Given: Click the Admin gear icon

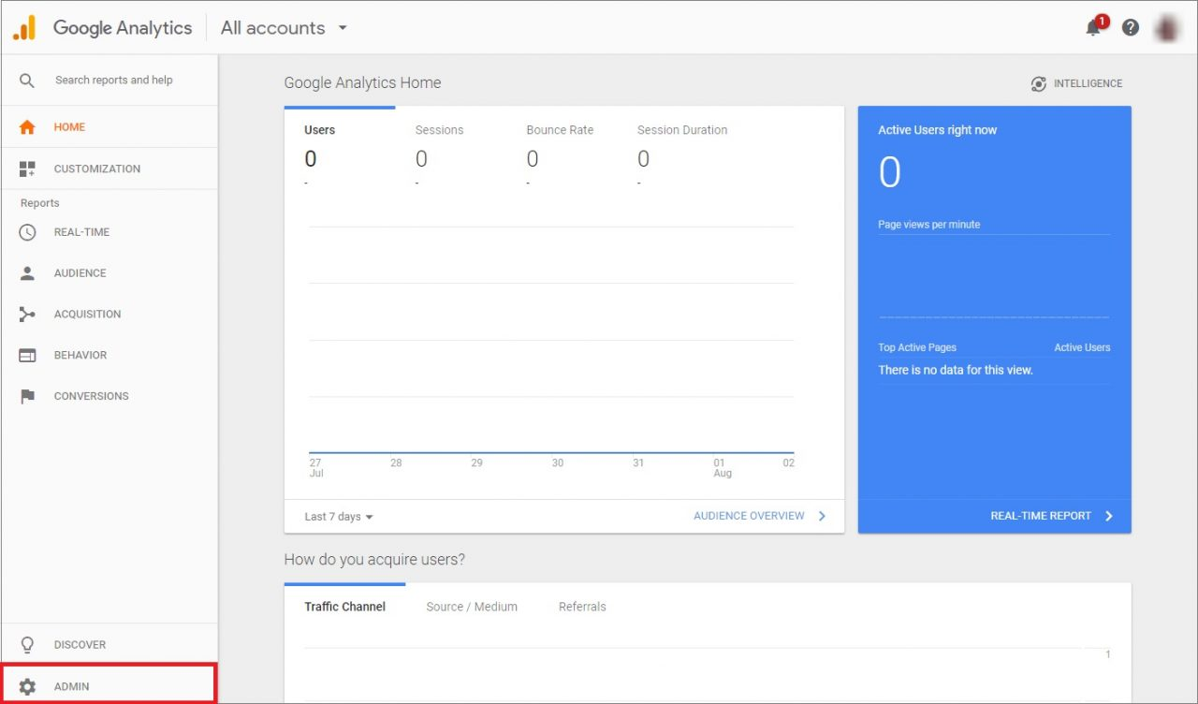Looking at the screenshot, I should click(x=27, y=686).
